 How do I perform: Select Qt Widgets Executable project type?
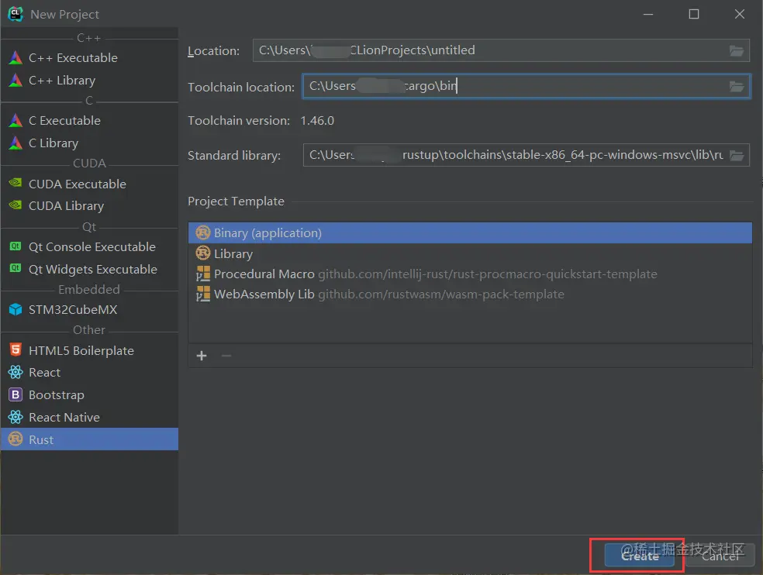[x=89, y=269]
